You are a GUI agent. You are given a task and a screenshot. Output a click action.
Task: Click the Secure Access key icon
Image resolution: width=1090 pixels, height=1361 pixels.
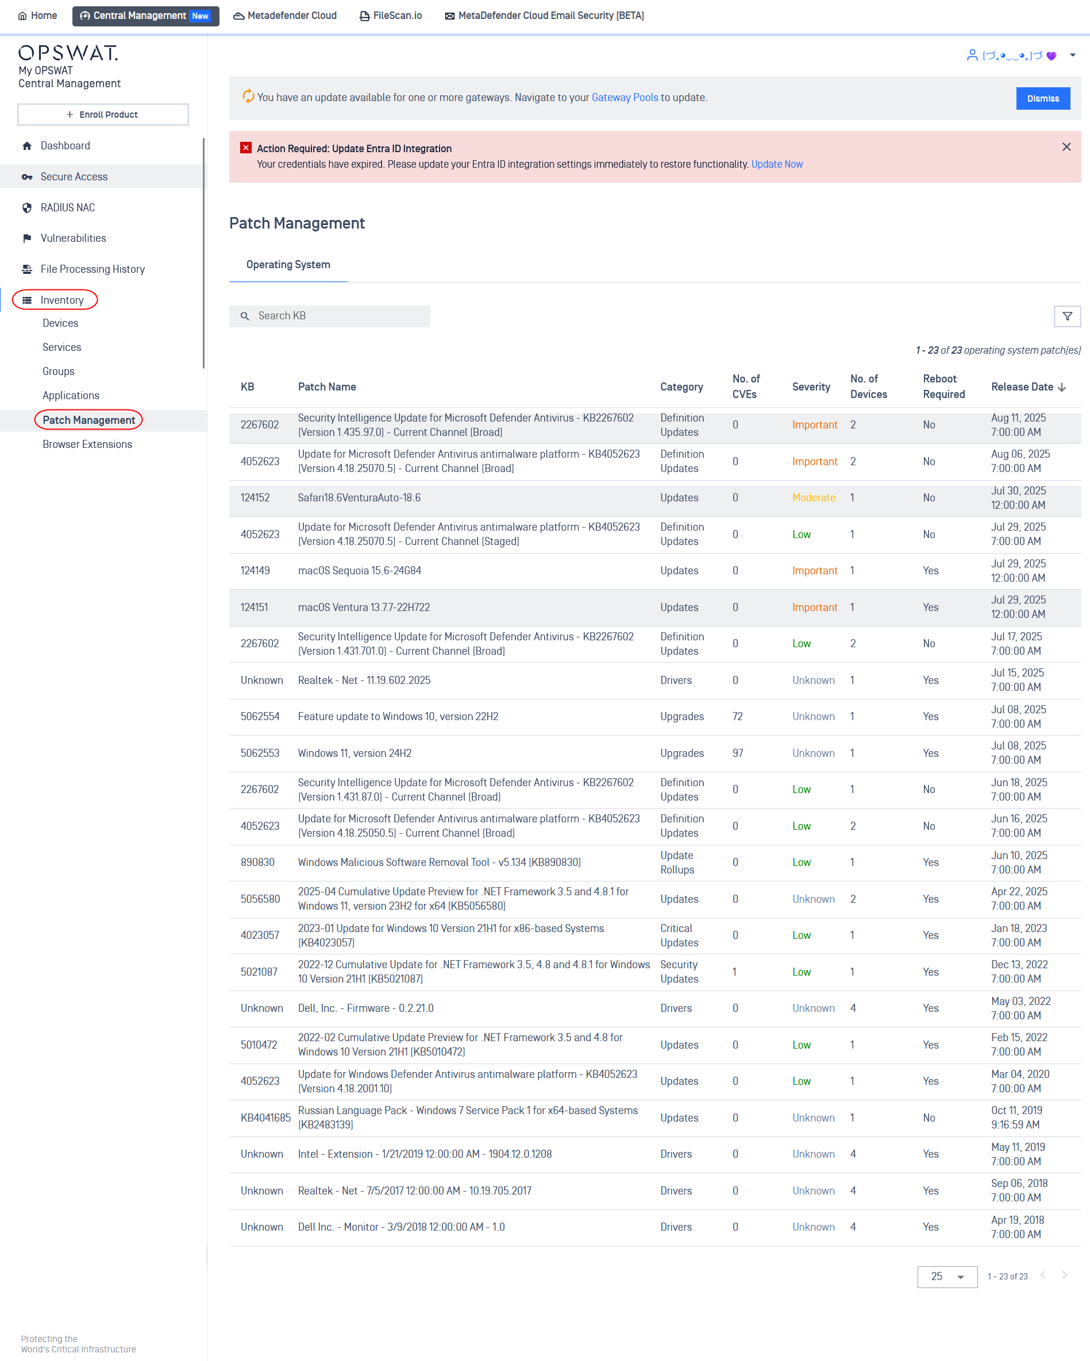tap(26, 177)
